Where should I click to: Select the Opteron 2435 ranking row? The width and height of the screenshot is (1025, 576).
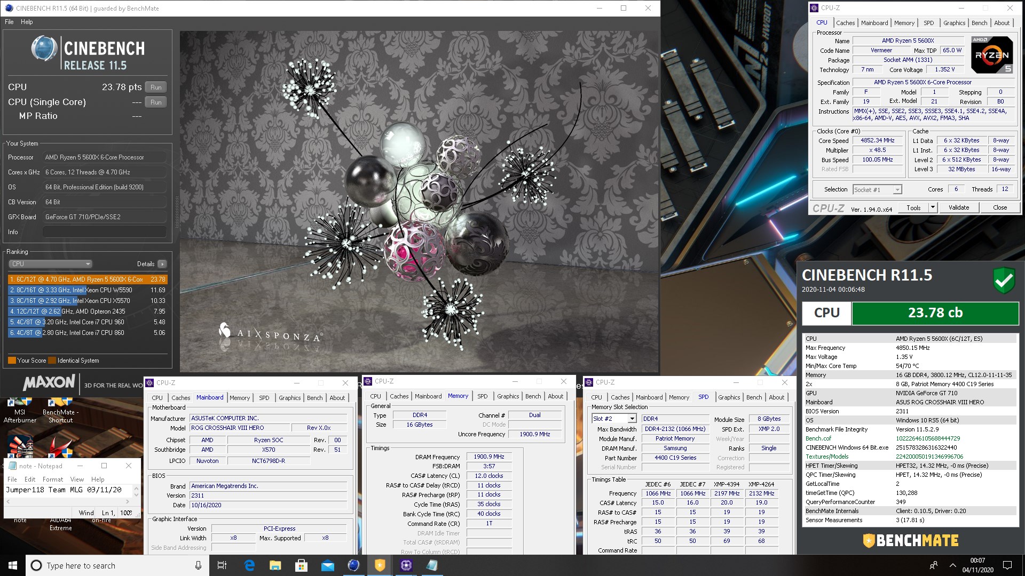88,311
